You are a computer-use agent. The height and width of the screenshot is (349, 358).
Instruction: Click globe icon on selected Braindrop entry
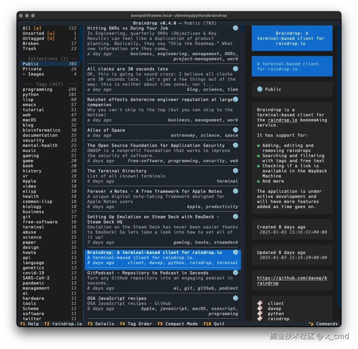235,252
